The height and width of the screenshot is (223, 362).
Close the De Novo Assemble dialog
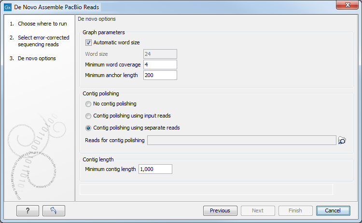(347, 5)
